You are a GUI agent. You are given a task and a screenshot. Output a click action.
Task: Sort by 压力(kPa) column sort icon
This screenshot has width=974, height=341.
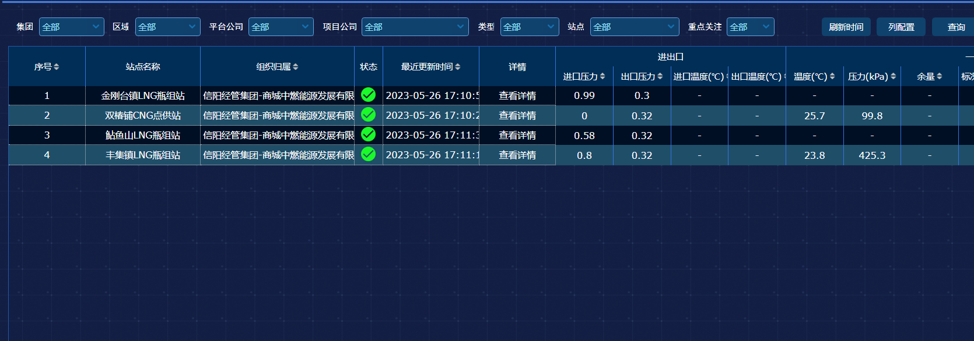point(893,76)
